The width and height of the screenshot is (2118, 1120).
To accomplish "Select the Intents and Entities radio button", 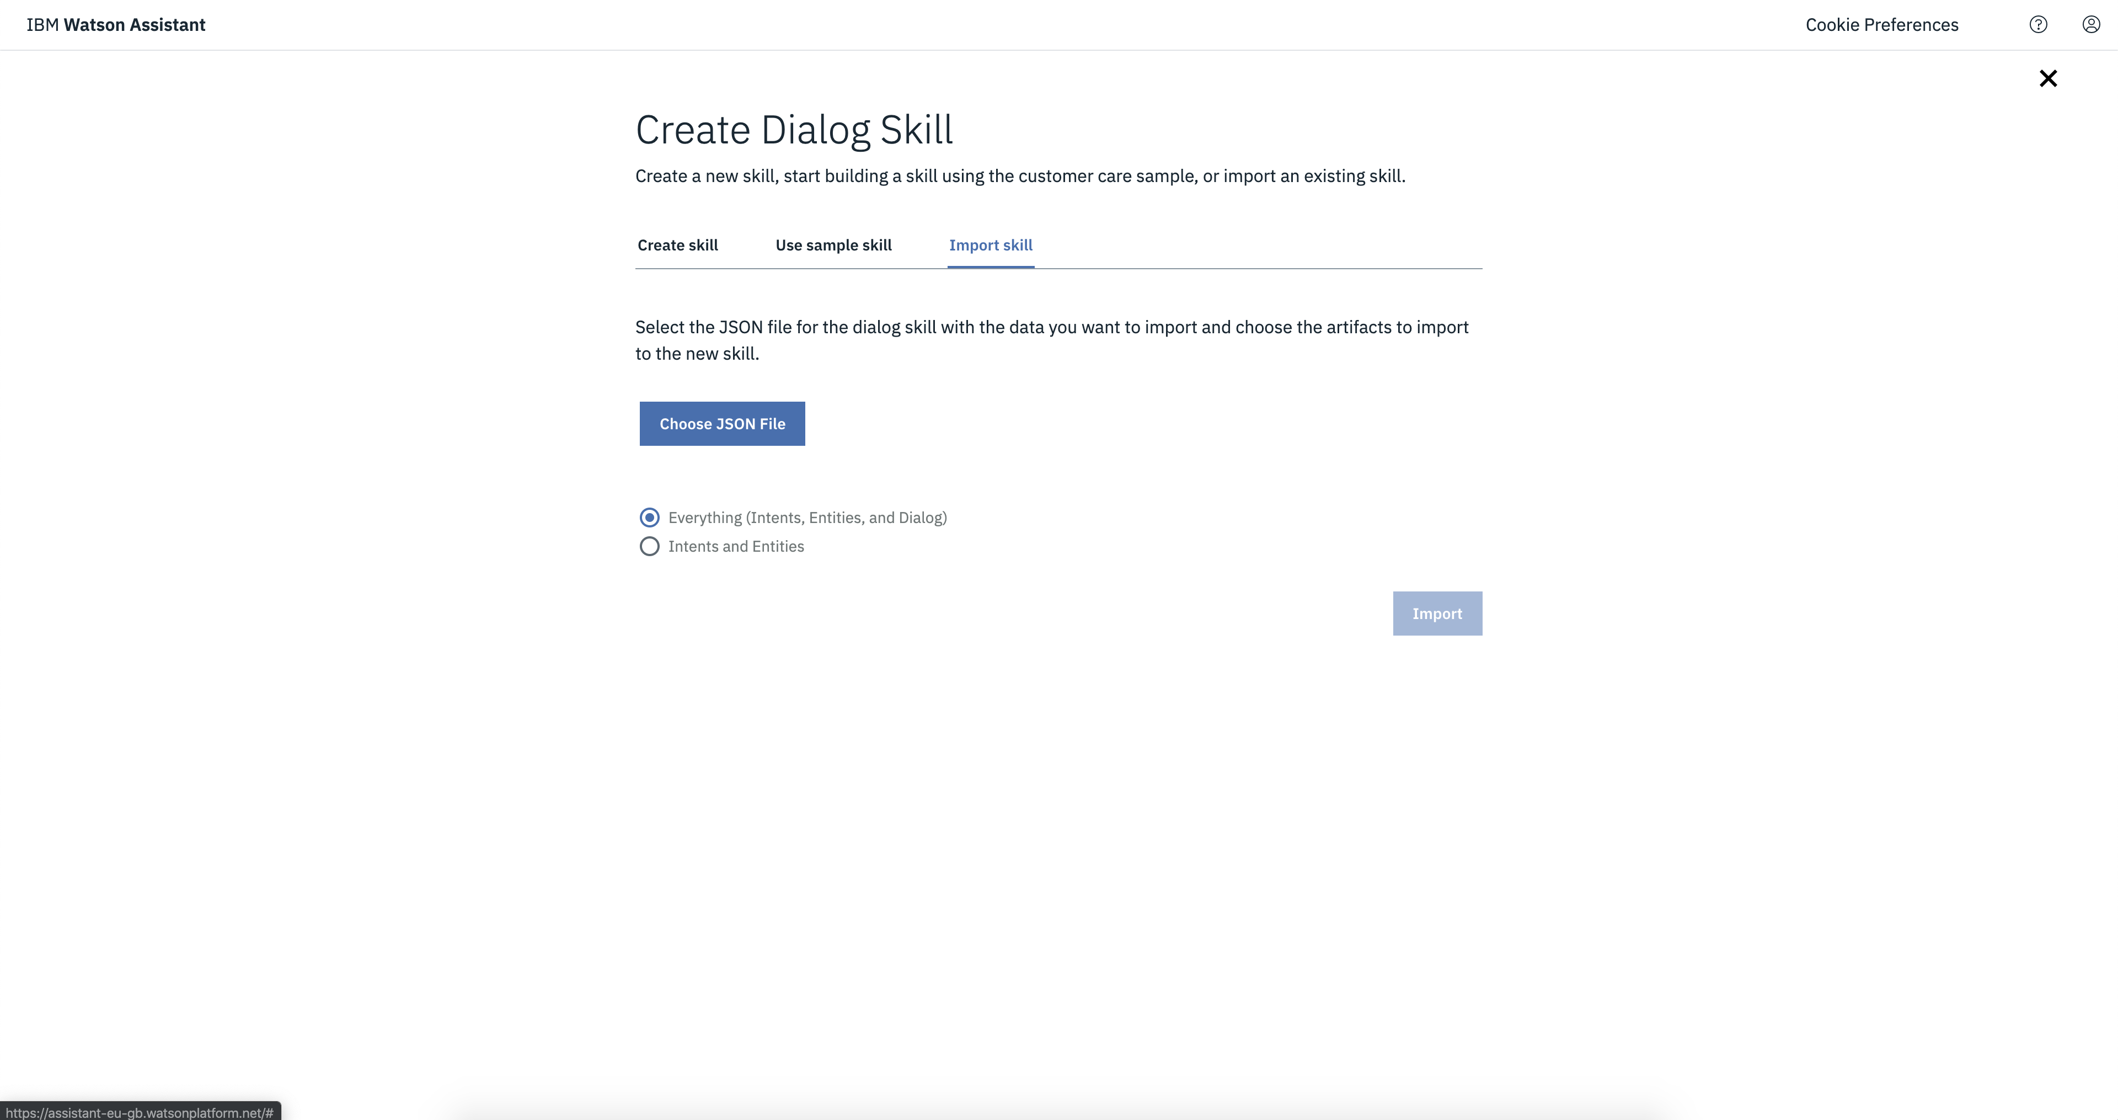I will 650,546.
